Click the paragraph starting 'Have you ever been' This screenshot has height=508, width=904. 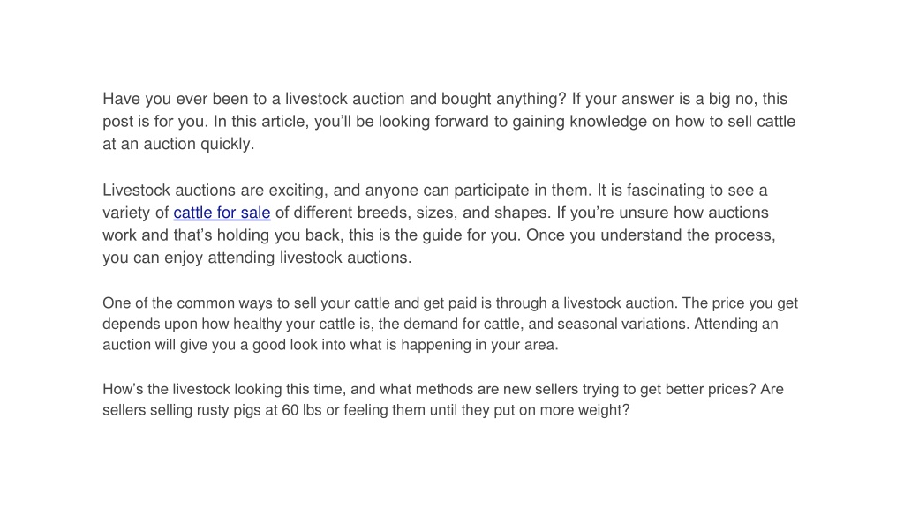pos(449,121)
